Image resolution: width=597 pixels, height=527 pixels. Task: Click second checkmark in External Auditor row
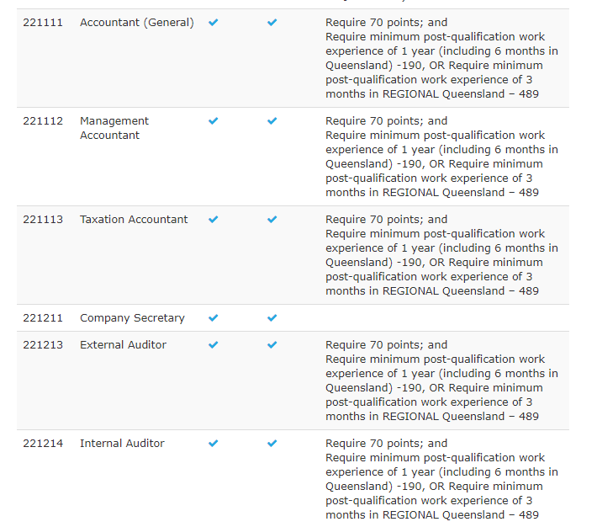tap(272, 345)
